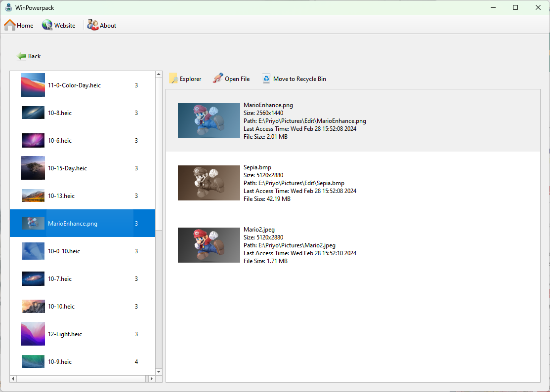Minimize the WinPowerpack window
This screenshot has width=550, height=392.
[493, 7]
